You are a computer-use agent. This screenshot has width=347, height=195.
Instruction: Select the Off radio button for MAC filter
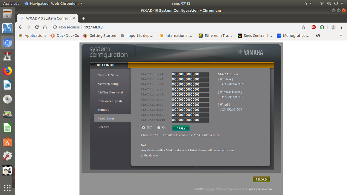[x=143, y=128]
